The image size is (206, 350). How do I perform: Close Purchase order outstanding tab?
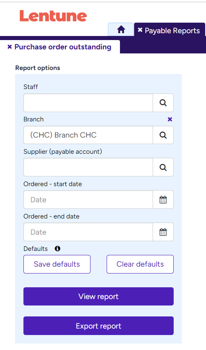(10, 47)
